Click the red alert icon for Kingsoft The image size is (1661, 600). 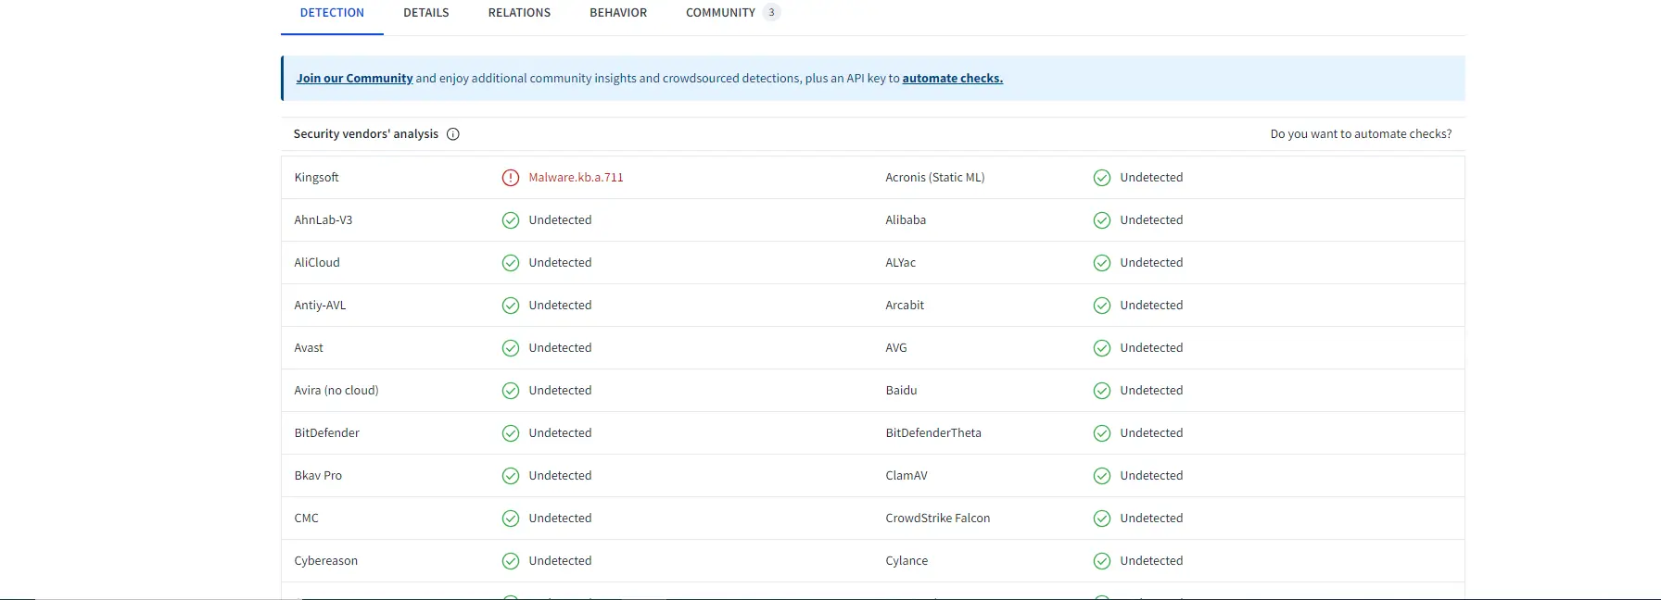pos(511,178)
